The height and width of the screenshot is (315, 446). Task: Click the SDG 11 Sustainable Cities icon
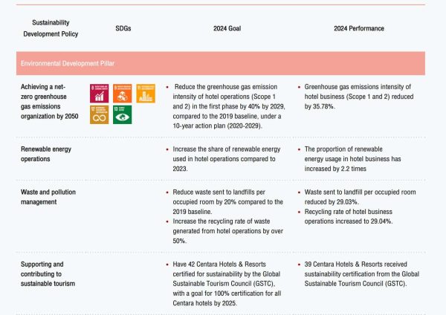click(146, 94)
